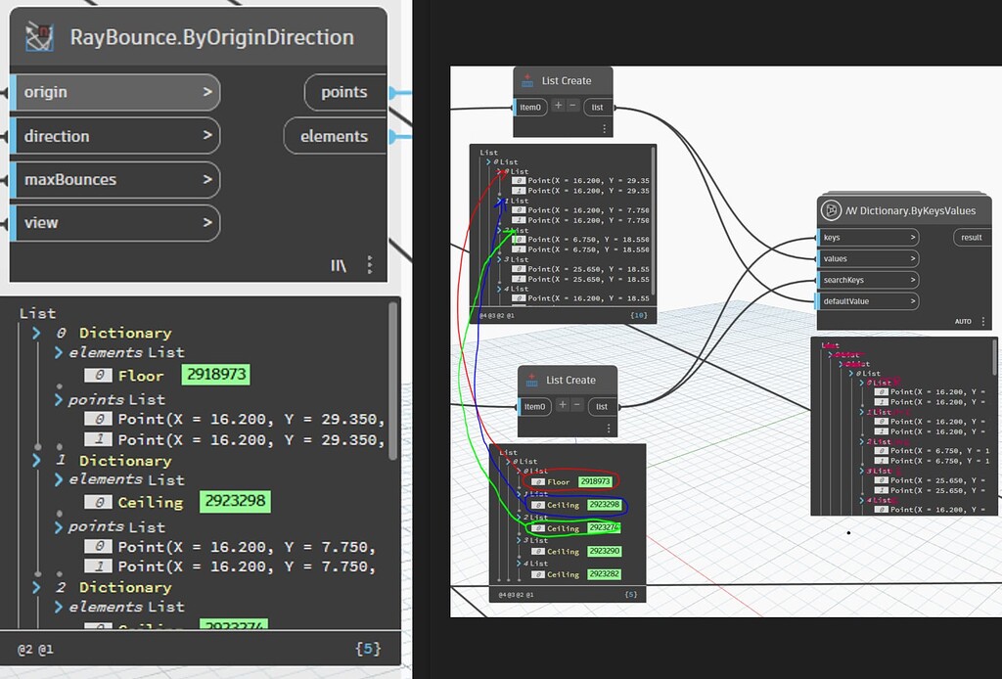Click the item0 input on List Create
This screenshot has width=1002, height=679.
click(x=530, y=107)
